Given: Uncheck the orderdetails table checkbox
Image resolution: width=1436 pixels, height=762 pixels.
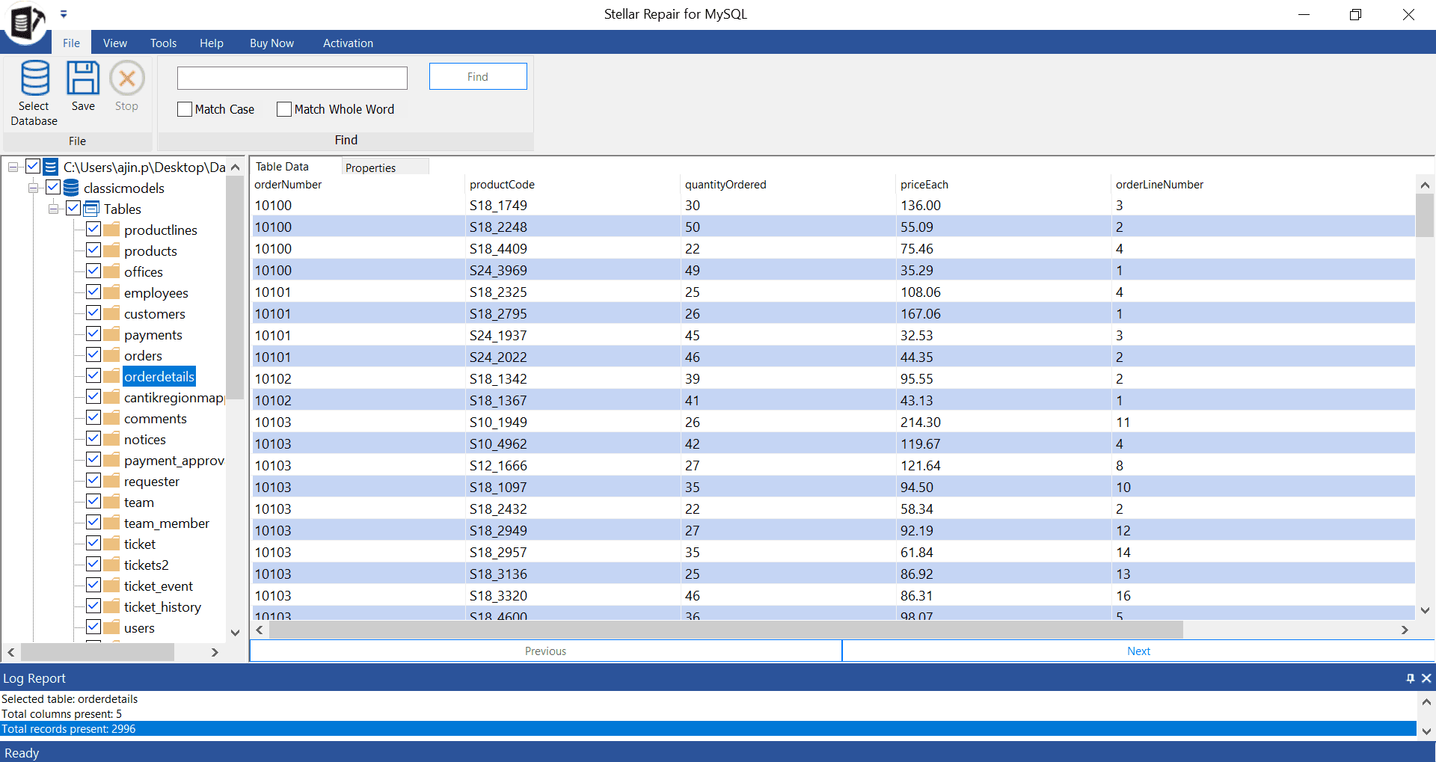Looking at the screenshot, I should pos(93,375).
